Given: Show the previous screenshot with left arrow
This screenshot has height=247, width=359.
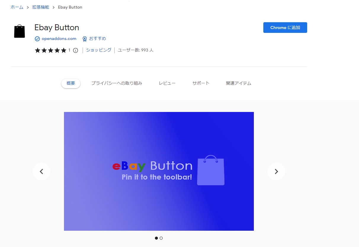Looking at the screenshot, I should pyautogui.click(x=41, y=171).
